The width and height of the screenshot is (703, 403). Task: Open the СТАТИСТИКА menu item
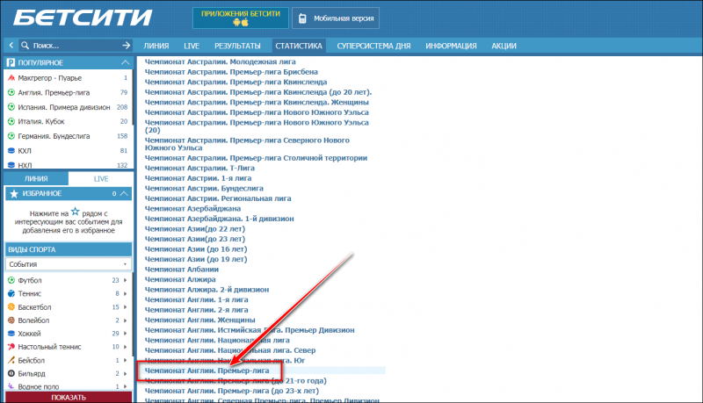tap(299, 46)
